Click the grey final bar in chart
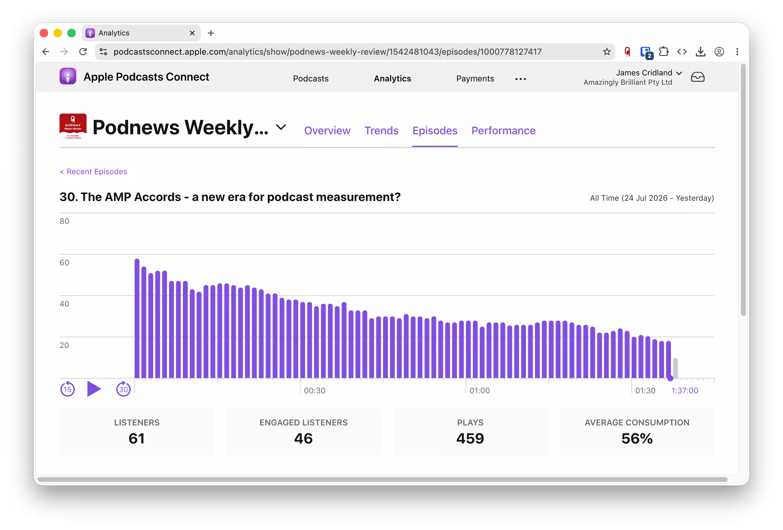Screen dimensions: 783x530 [675, 368]
